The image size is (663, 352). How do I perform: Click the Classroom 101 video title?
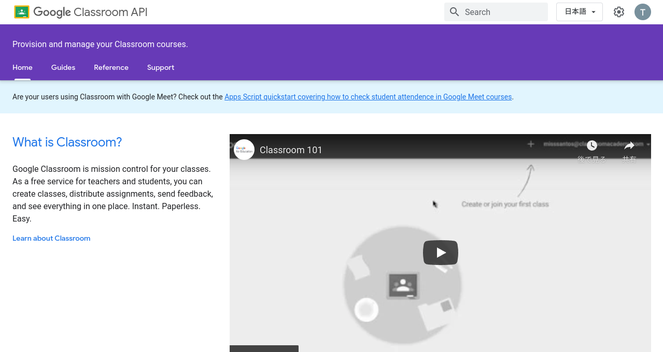291,150
